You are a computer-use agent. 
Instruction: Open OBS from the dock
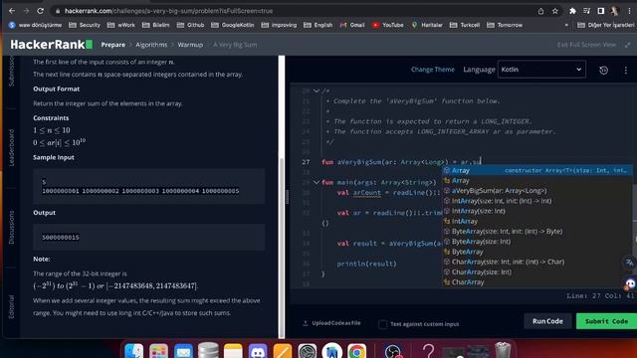[393, 351]
